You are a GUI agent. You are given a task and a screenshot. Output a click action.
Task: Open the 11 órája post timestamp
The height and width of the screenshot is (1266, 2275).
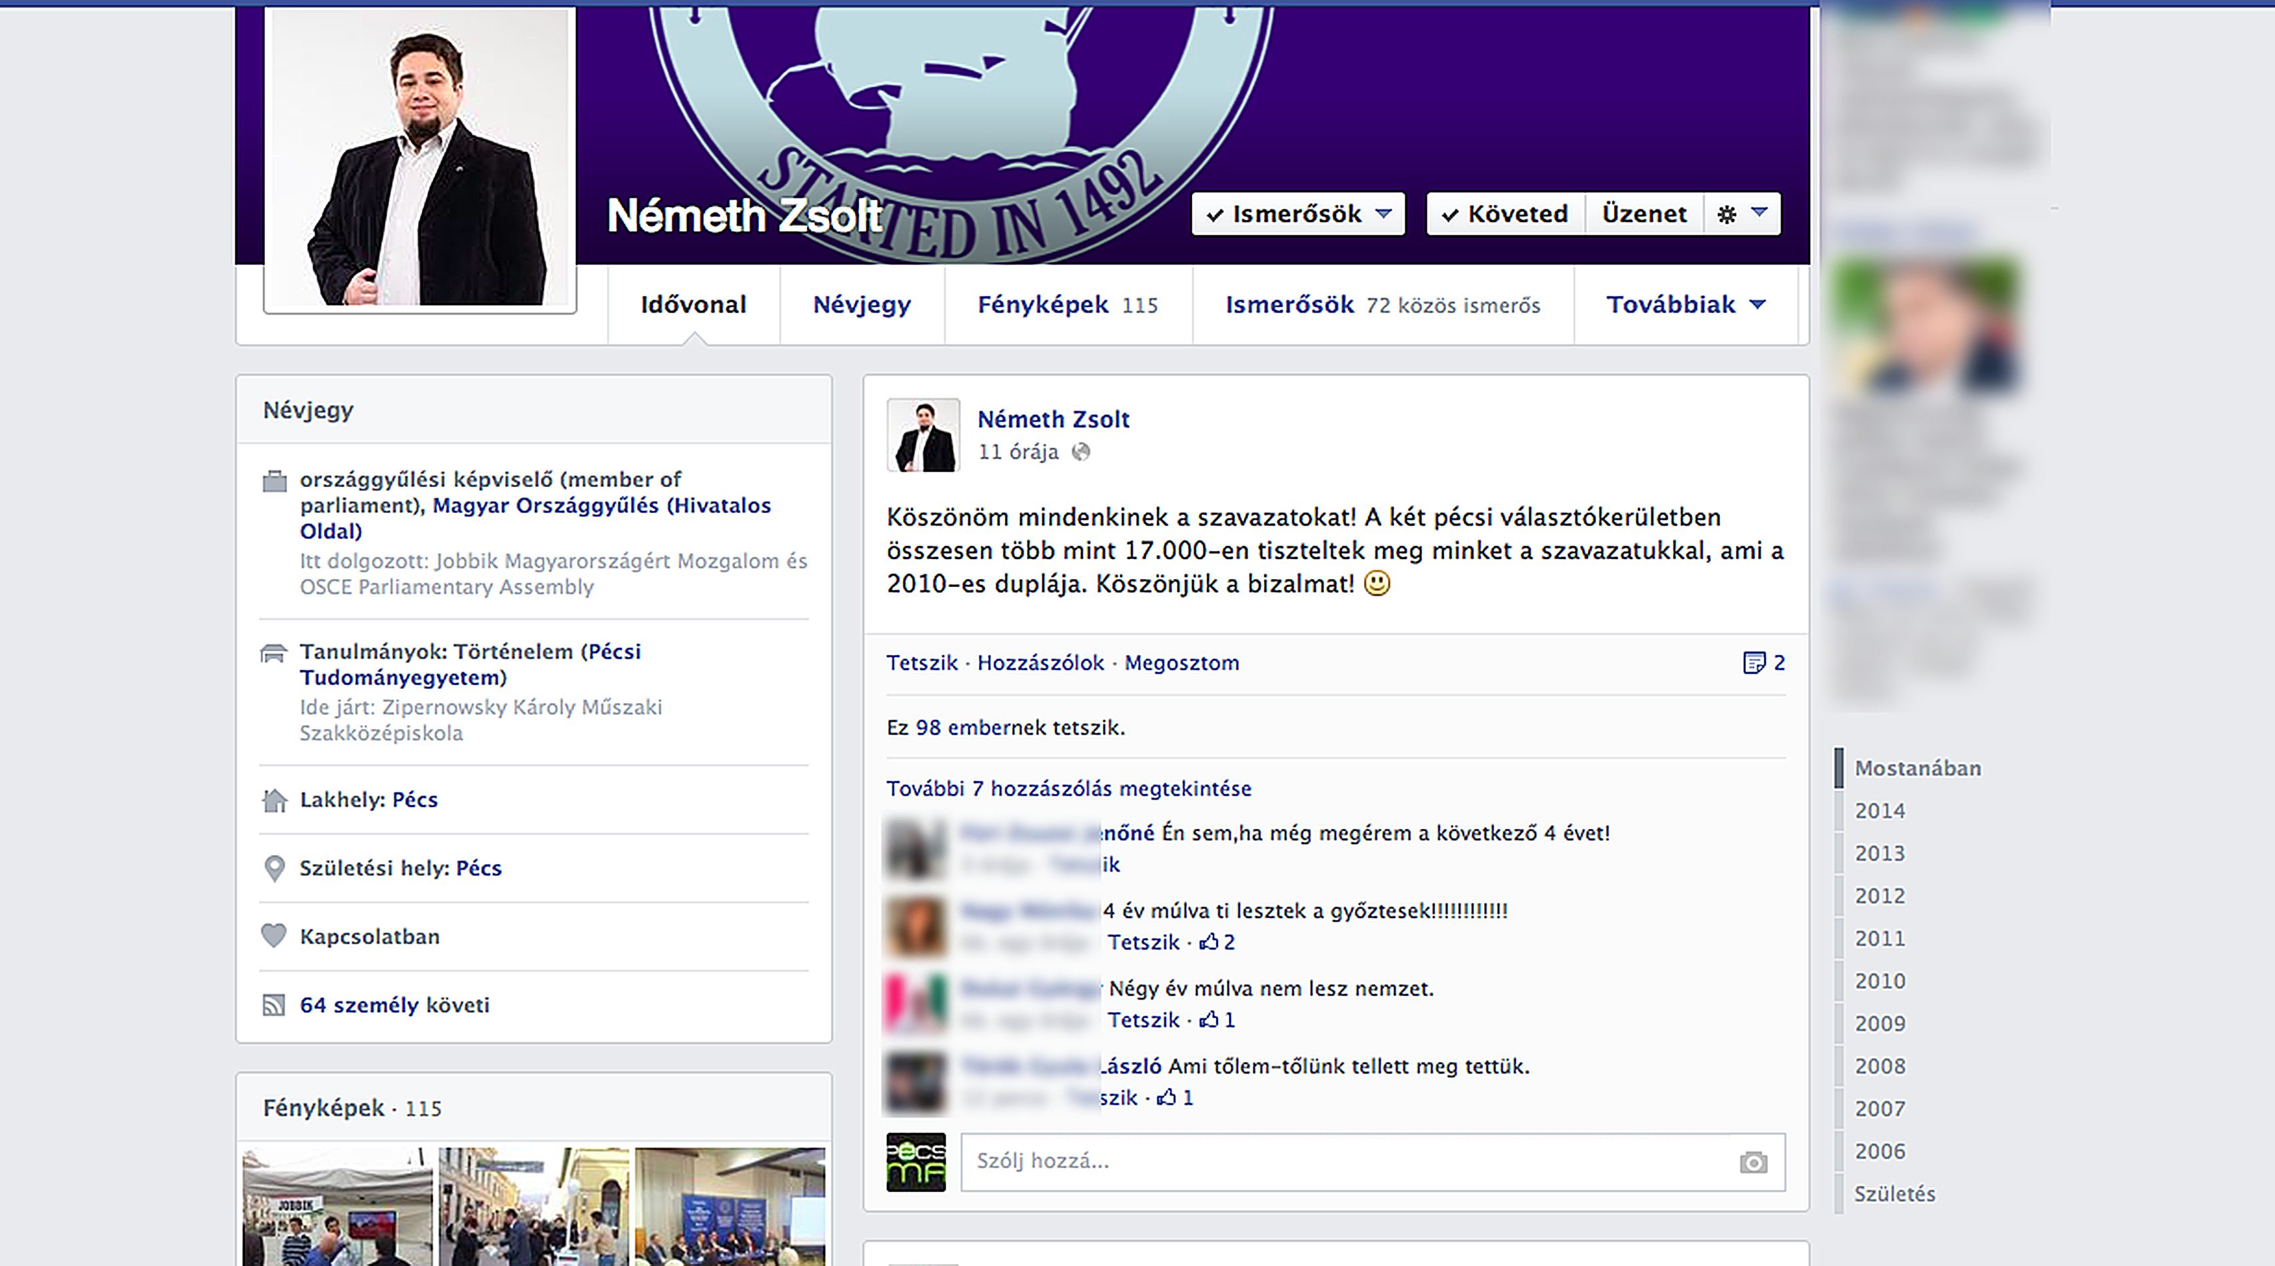pos(1018,452)
